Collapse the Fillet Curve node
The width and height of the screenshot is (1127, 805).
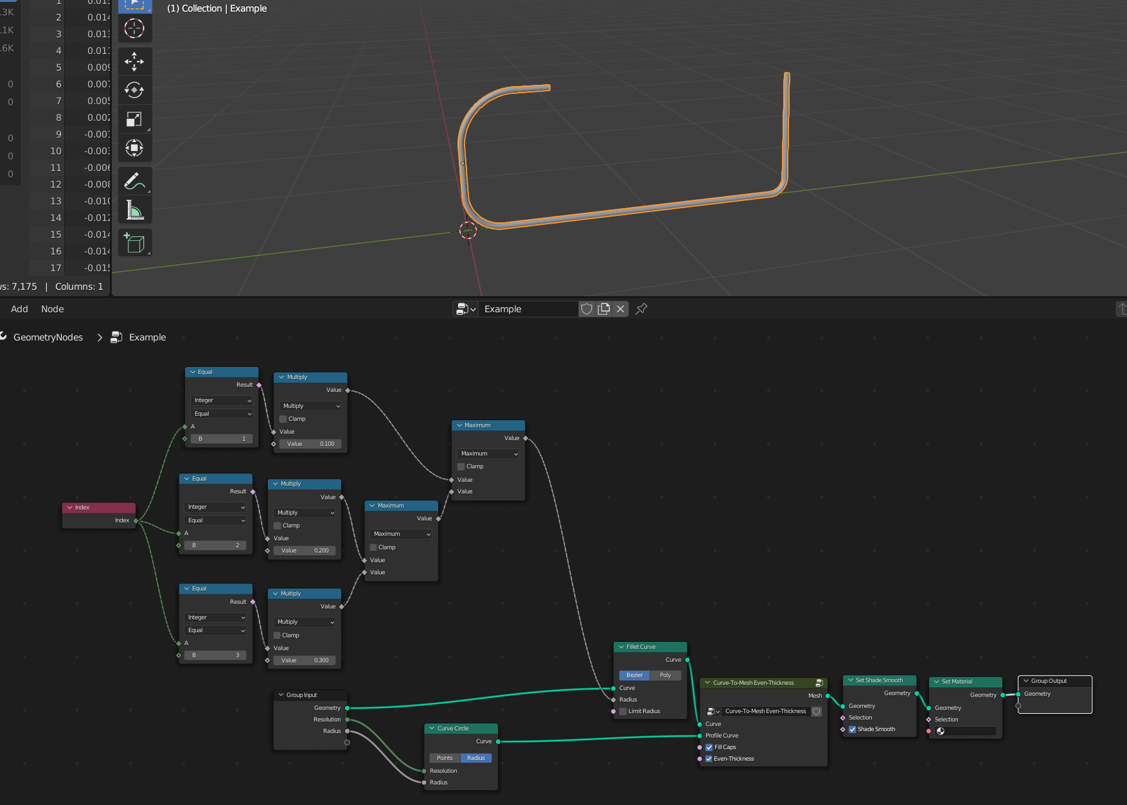[621, 647]
